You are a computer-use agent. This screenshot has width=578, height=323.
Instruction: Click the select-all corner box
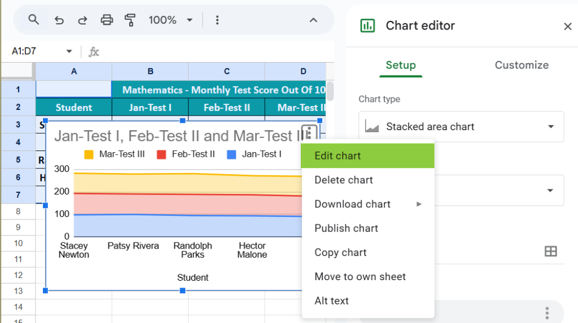[x=17, y=70]
